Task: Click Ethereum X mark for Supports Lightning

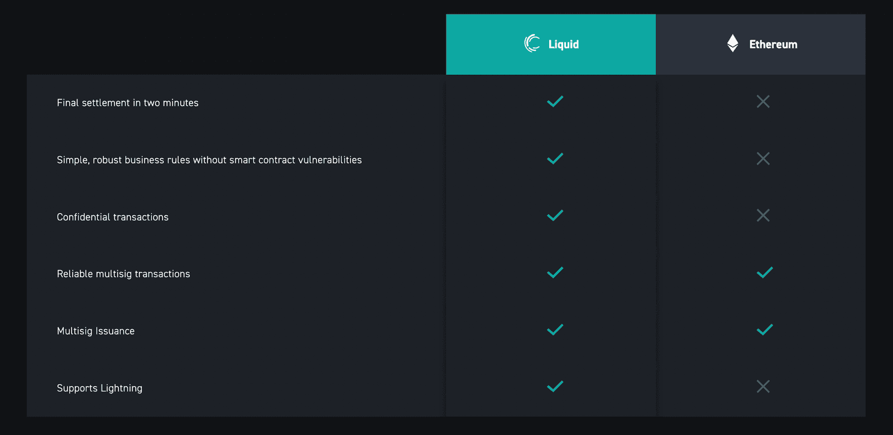Action: coord(763,386)
